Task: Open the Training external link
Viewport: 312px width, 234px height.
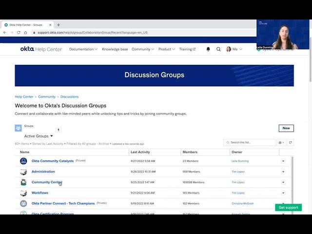Action: click(187, 49)
